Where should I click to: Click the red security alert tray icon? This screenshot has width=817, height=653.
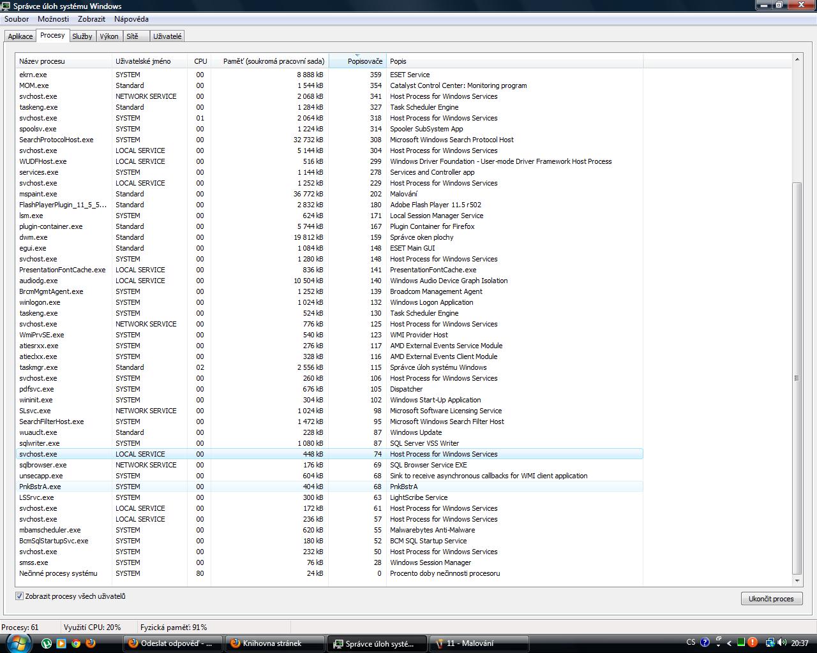click(753, 643)
